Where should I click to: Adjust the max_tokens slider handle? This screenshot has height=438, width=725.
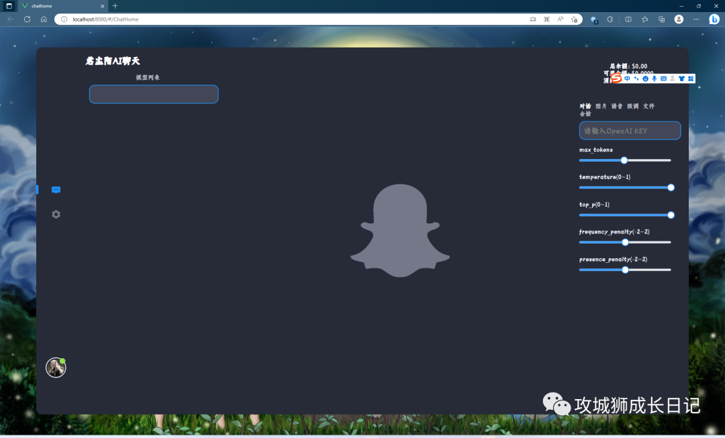624,160
